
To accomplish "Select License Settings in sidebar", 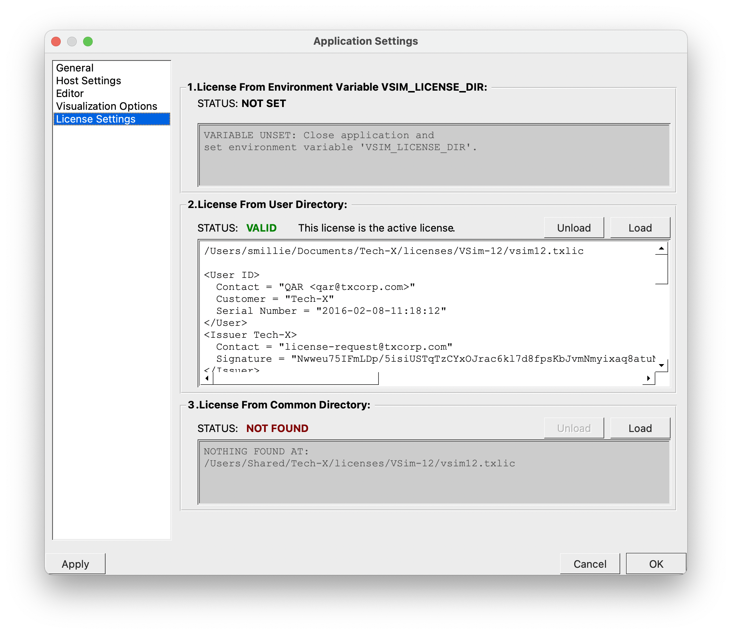I will 112,119.
